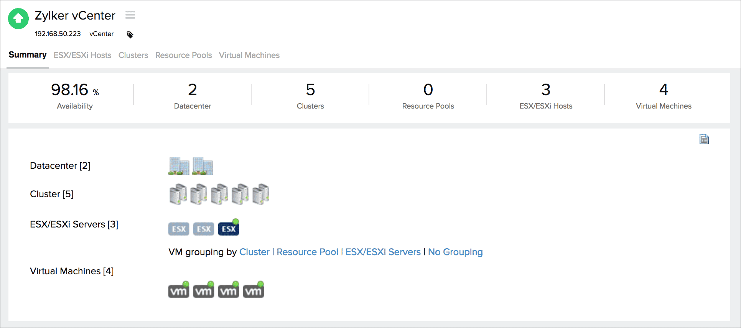
Task: Click the green up-arrow status icon
Action: click(x=18, y=18)
